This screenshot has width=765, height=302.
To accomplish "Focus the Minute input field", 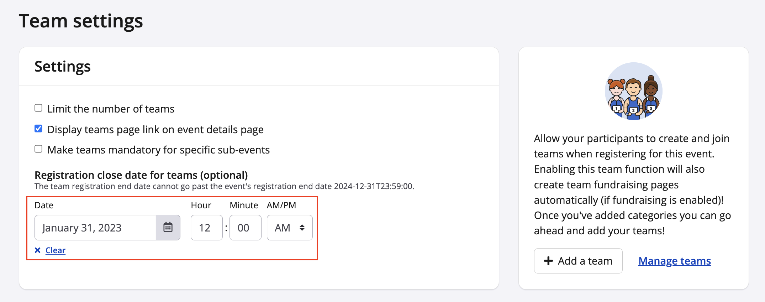I will (x=245, y=228).
